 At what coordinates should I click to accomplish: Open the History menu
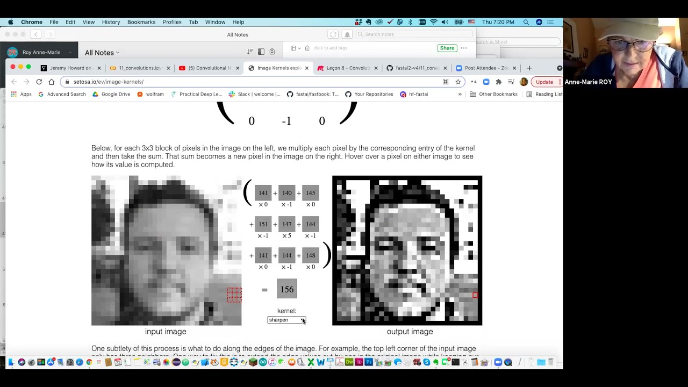pyautogui.click(x=111, y=22)
